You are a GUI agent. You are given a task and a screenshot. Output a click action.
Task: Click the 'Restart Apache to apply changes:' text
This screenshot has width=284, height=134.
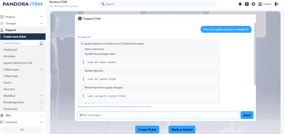point(104,87)
